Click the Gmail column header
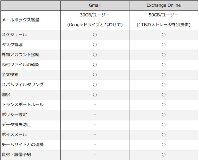Screen dimensions: 199x161 (95, 6)
